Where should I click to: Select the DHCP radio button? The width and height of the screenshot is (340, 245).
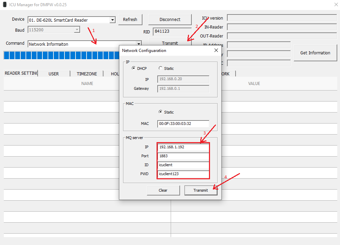[x=134, y=68]
